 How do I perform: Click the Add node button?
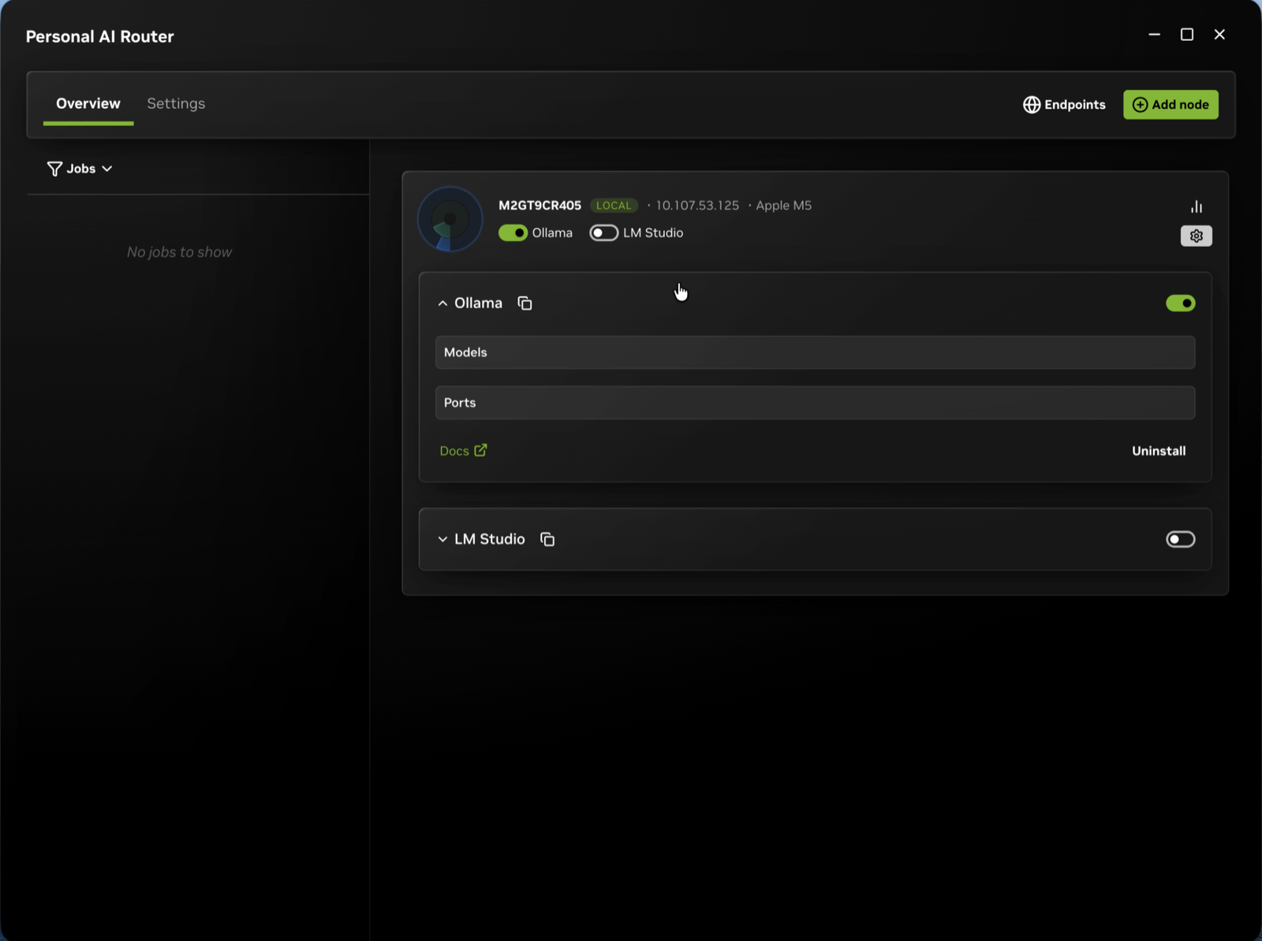click(x=1171, y=105)
